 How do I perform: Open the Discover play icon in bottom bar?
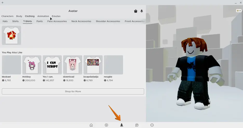tap(106, 125)
